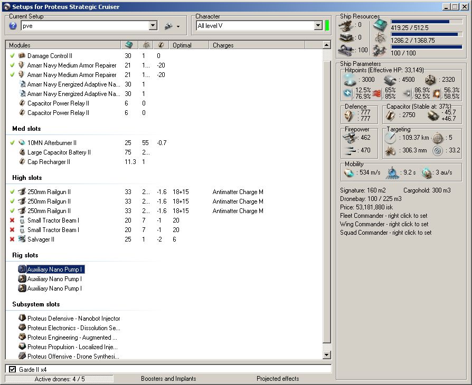Sort by the powergrid icon column header
The image size is (472, 385).
(x=146, y=45)
